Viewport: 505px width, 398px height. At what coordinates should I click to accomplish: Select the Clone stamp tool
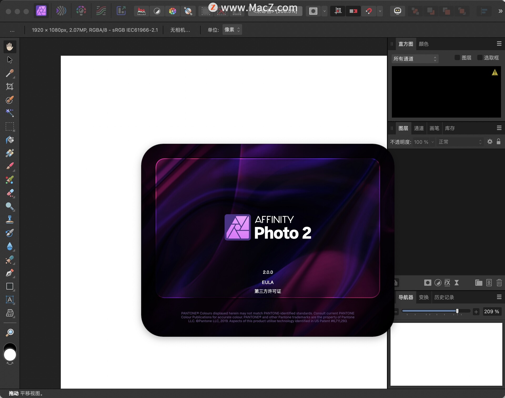10,220
